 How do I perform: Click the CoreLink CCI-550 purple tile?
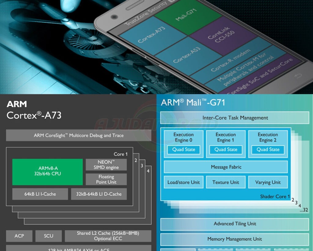(x=223, y=36)
